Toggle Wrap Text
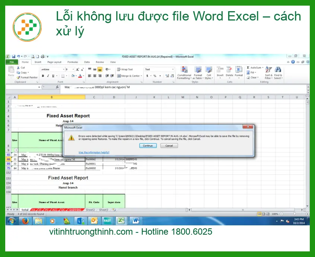The width and height of the screenshot is (315, 257). click(x=125, y=69)
